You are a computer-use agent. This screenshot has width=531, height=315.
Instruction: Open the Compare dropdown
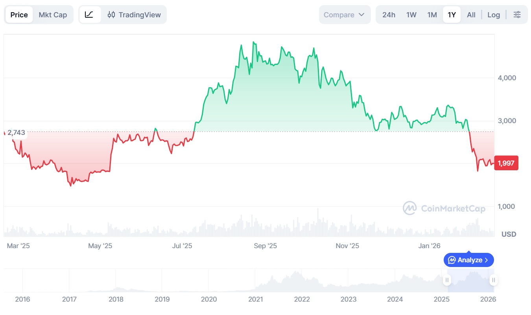pyautogui.click(x=345, y=15)
